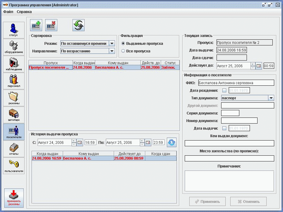
Task: Click the add visitor pass icon
Action: point(36,25)
